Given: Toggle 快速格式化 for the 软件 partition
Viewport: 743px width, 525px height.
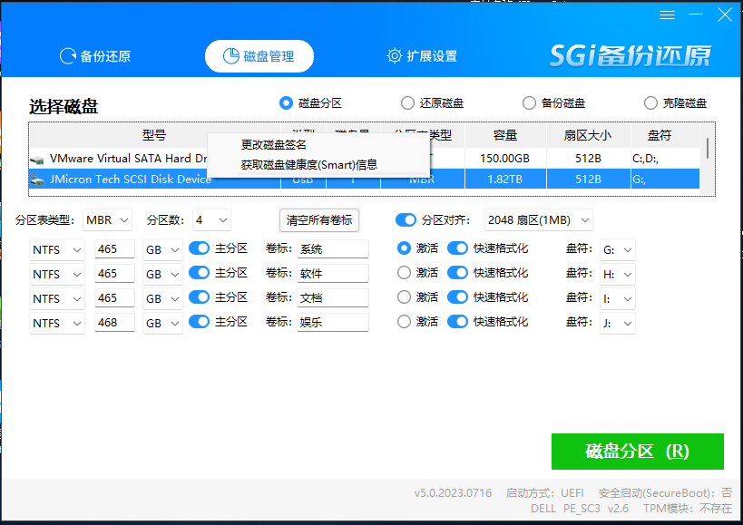Looking at the screenshot, I should click(457, 273).
